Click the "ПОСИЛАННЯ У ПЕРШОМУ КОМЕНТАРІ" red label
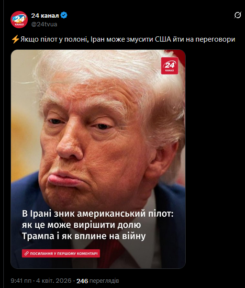 point(61,254)
